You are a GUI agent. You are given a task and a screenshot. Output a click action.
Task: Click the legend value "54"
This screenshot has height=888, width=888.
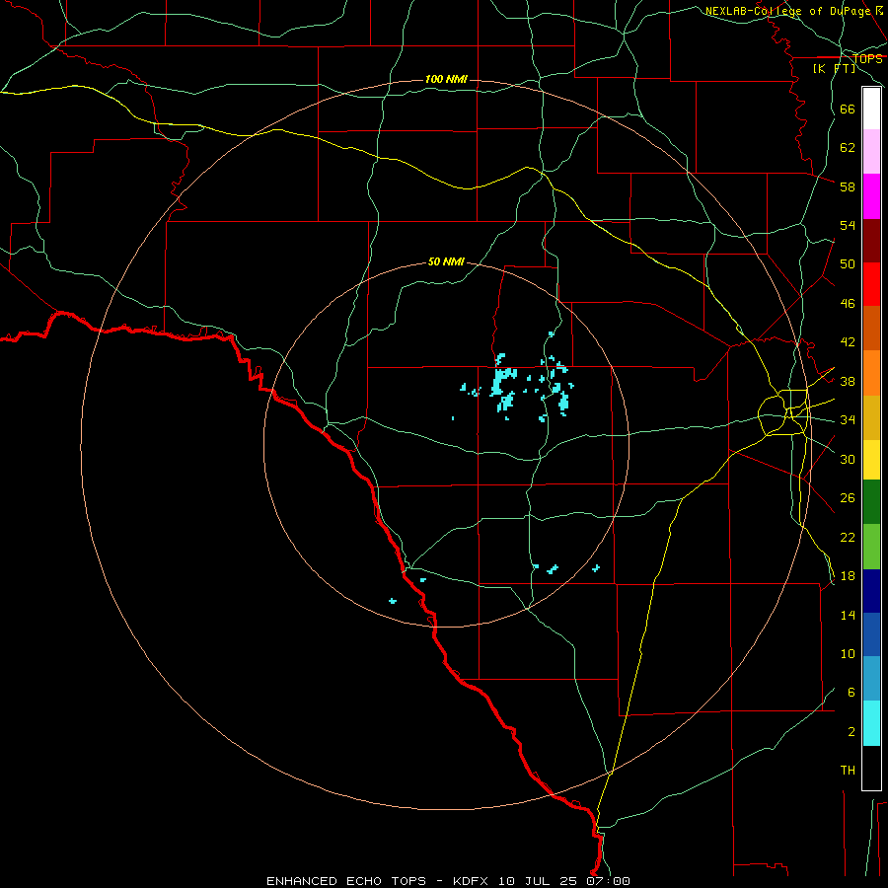[848, 225]
